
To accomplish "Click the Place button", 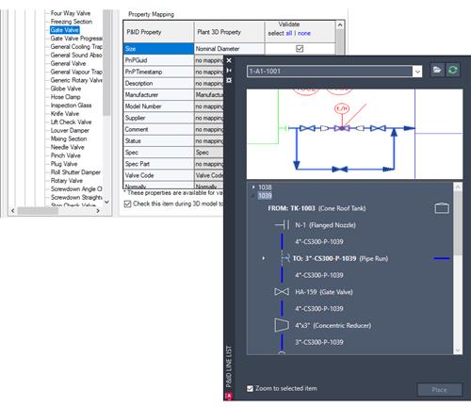I will click(439, 390).
